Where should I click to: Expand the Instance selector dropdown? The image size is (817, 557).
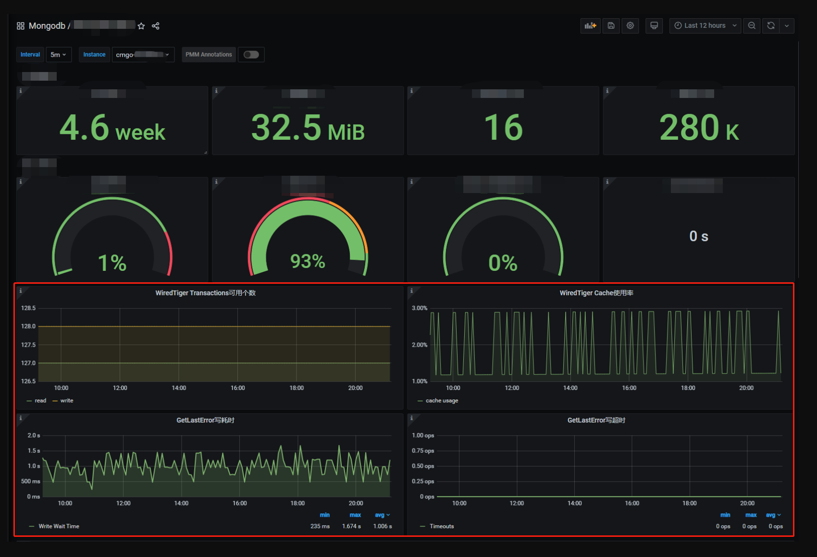(x=143, y=55)
